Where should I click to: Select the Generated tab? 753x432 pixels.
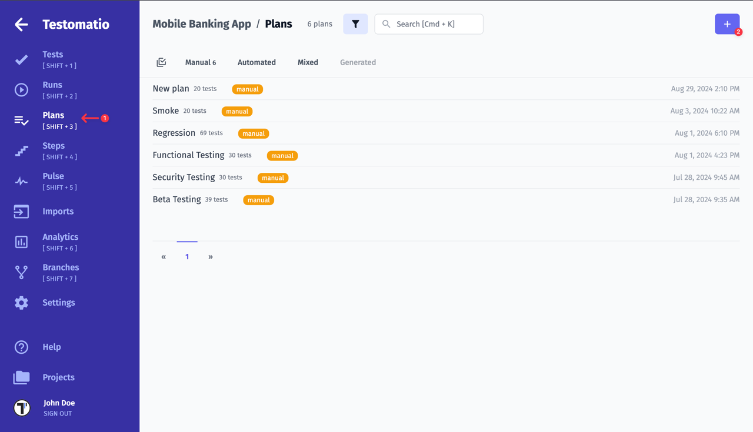(x=358, y=62)
